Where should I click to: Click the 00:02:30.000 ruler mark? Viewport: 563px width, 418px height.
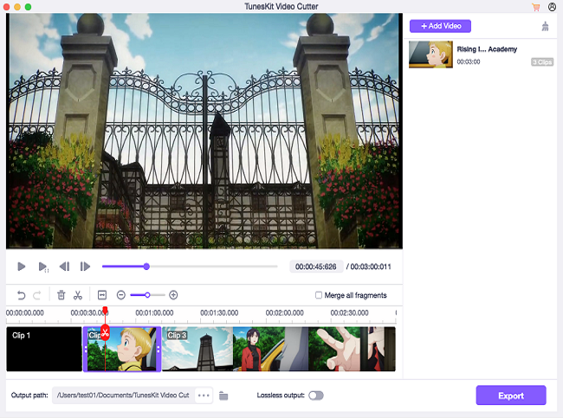pyautogui.click(x=349, y=313)
